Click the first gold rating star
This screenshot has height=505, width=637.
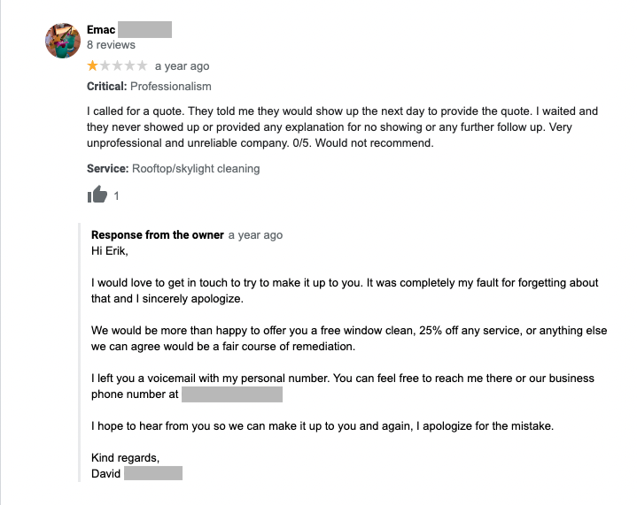point(93,66)
